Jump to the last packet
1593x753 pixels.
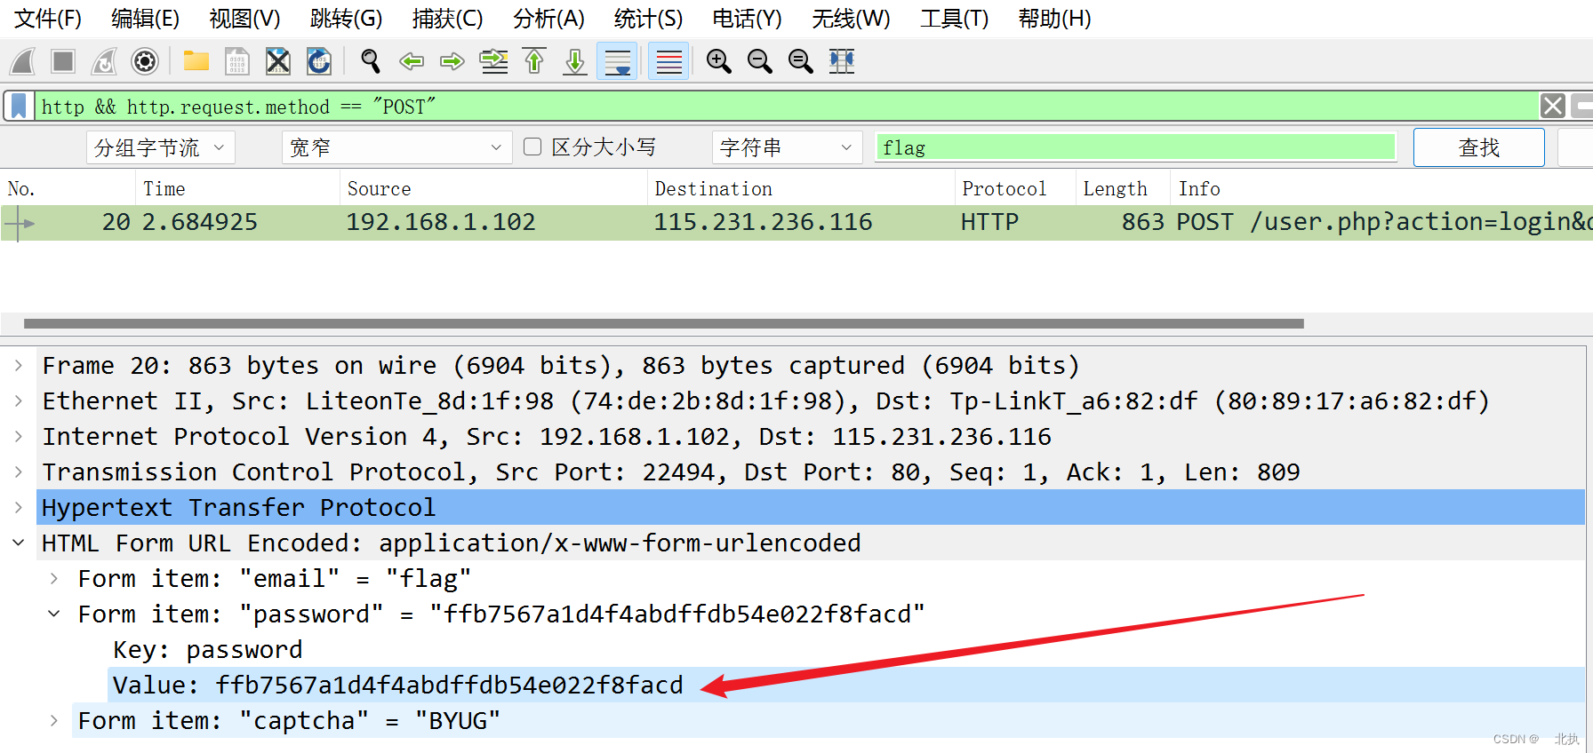coord(575,61)
